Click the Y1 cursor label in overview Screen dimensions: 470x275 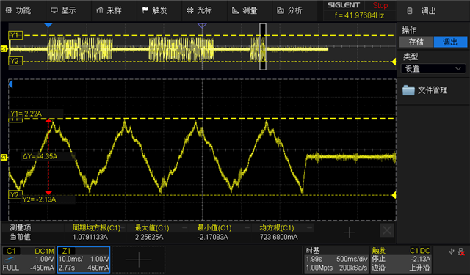15,35
